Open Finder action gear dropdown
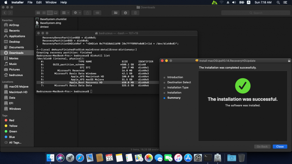The height and width of the screenshot is (164, 292). [77, 13]
